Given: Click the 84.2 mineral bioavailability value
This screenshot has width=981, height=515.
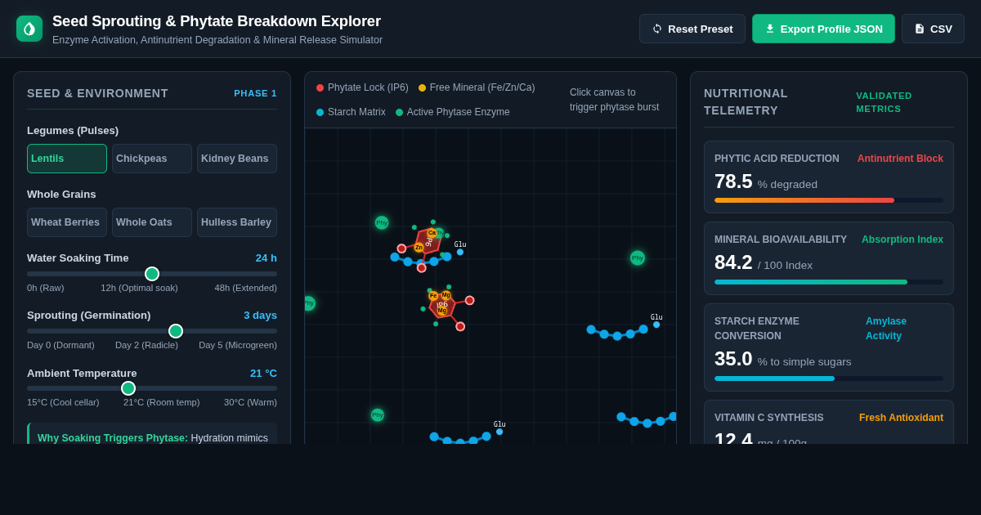Looking at the screenshot, I should pyautogui.click(x=733, y=262).
